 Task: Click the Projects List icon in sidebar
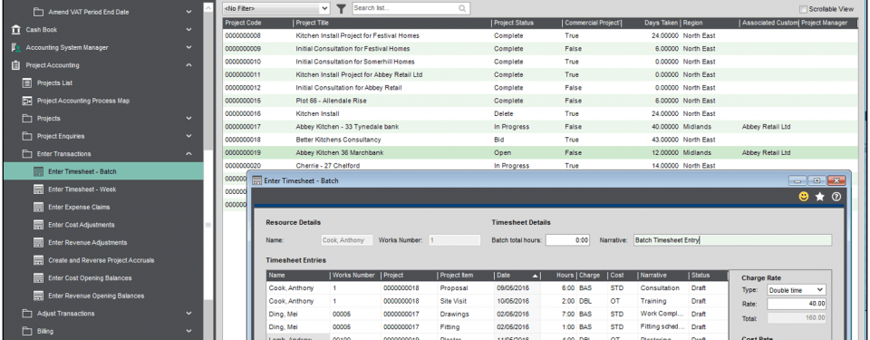26,83
